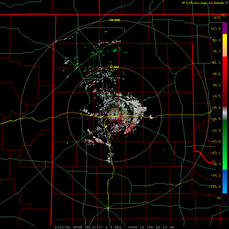
Task: Pick the red segment of color bar
Action: [x=225, y=81]
